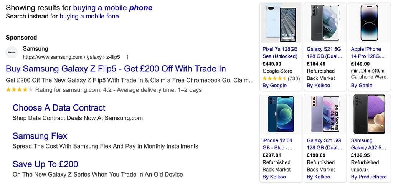Open the three-dot ad options menu
Image resolution: width=393 pixels, height=185 pixels.
pos(127,57)
